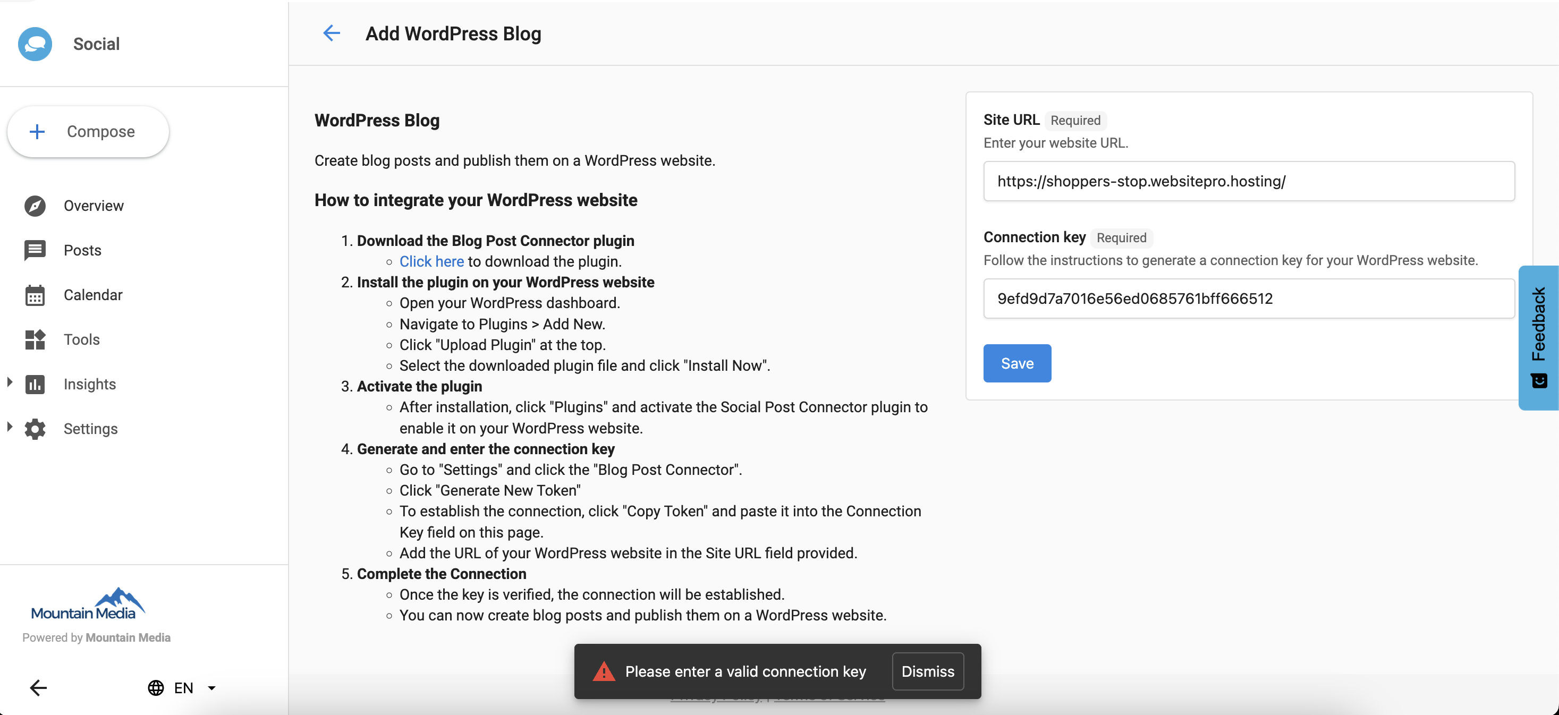Click 'Click "Generate New Token"' instruction line
Screen dimensions: 1559x715
(x=489, y=491)
